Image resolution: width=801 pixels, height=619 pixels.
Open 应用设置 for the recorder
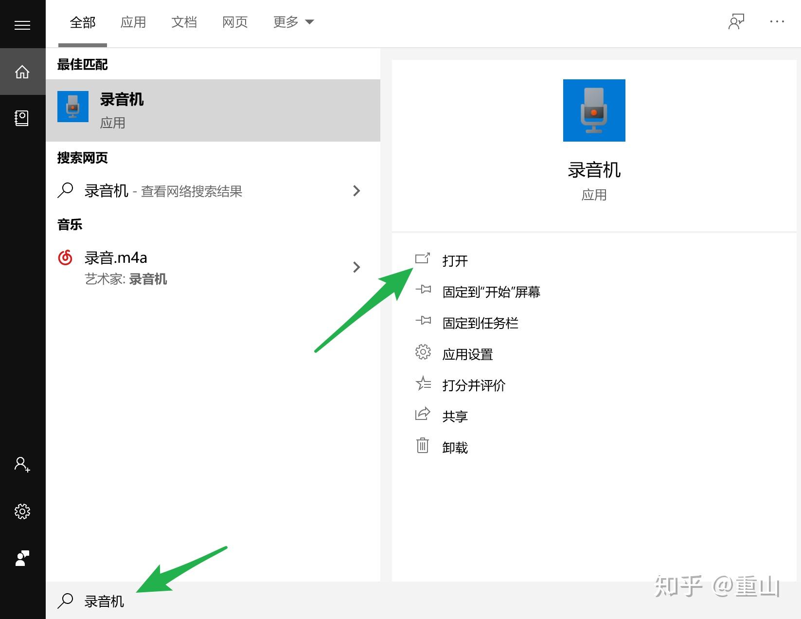(x=468, y=354)
